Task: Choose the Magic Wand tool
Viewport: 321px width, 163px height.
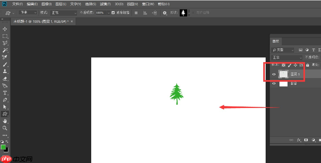Action: [5, 50]
